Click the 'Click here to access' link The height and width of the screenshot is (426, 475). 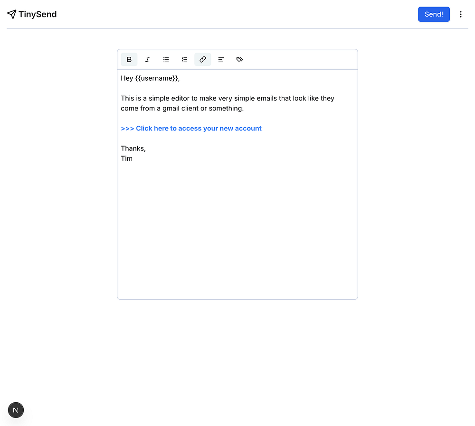pos(191,129)
